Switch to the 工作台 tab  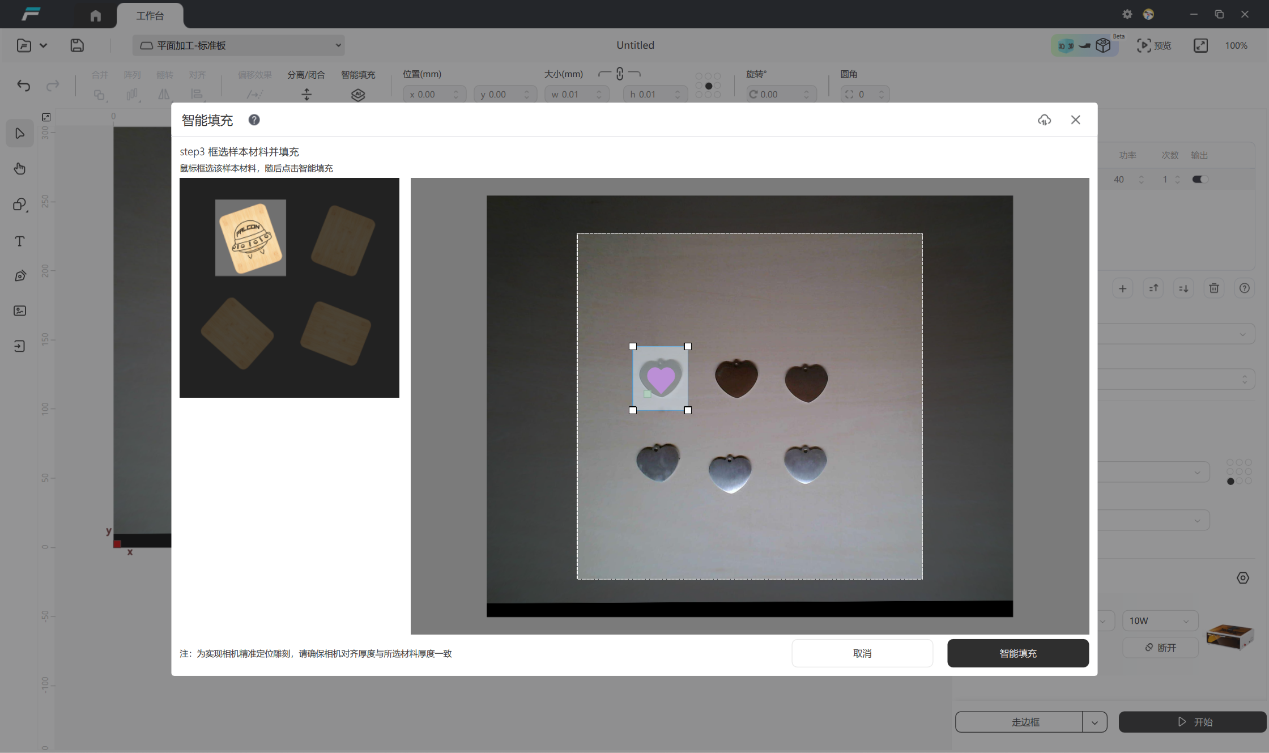point(150,16)
